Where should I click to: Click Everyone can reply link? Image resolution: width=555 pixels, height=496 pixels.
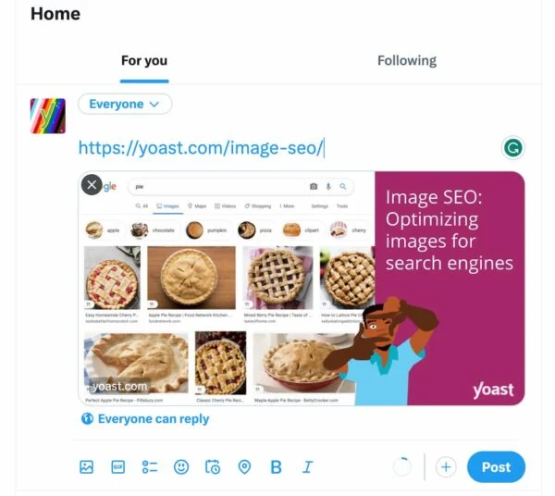(153, 419)
